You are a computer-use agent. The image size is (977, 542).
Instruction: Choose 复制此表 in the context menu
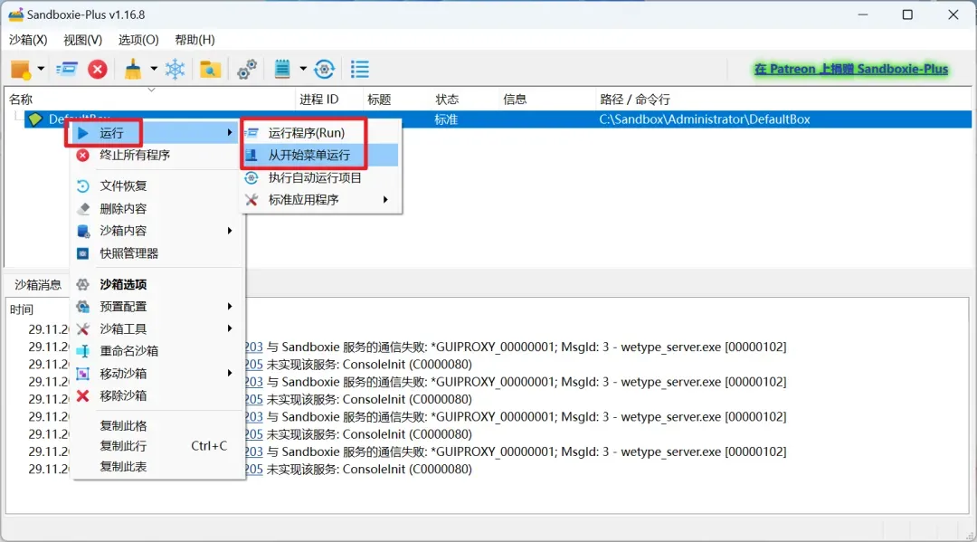click(x=156, y=467)
